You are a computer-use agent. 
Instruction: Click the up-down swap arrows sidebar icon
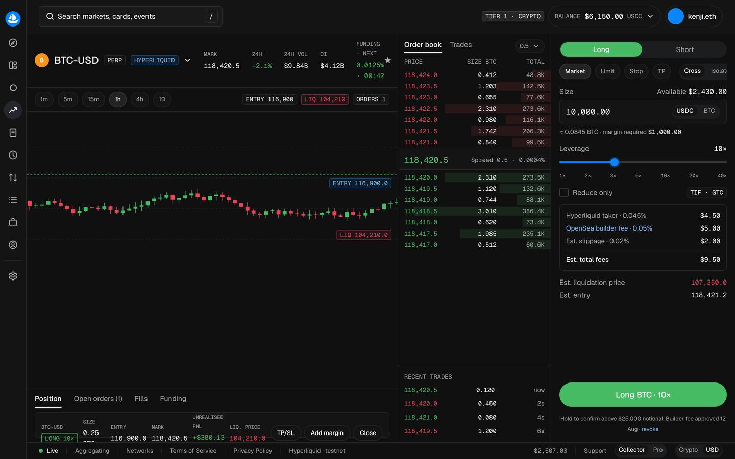click(x=13, y=177)
